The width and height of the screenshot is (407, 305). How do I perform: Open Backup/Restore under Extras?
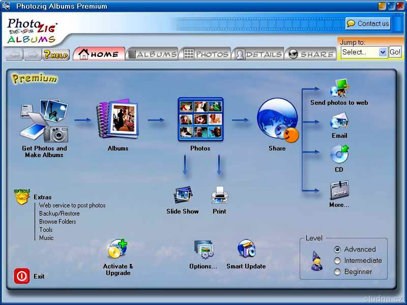[x=60, y=213]
